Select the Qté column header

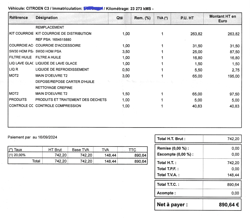(120, 18)
